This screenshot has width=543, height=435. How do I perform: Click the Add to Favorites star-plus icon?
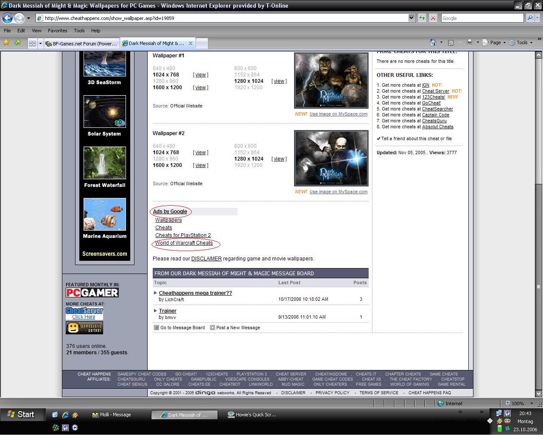point(17,42)
